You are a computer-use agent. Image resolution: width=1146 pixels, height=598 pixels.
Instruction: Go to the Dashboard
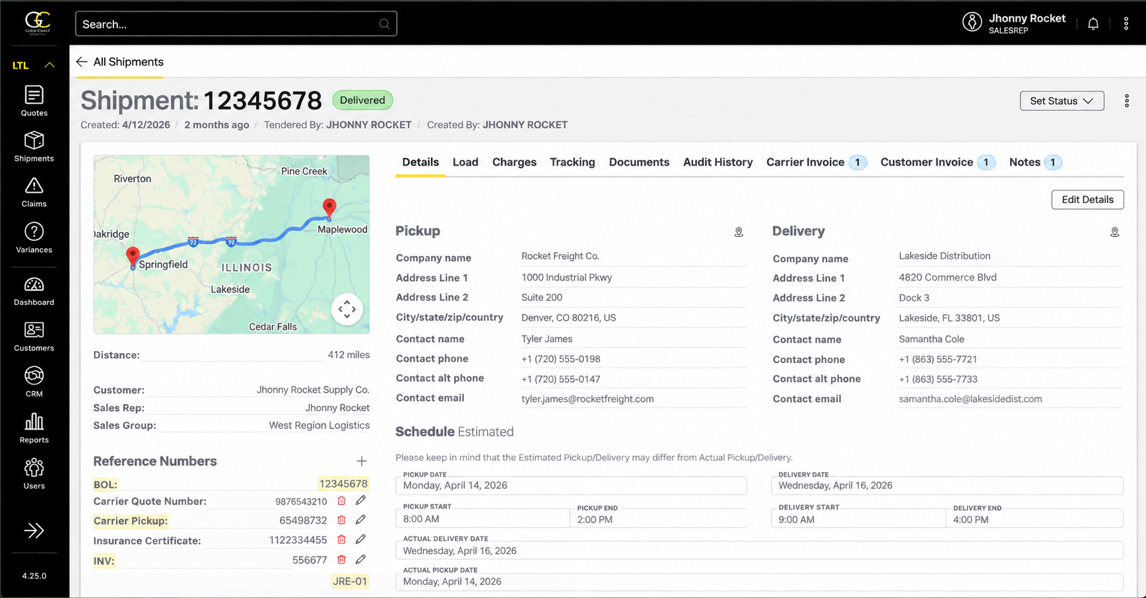click(34, 291)
